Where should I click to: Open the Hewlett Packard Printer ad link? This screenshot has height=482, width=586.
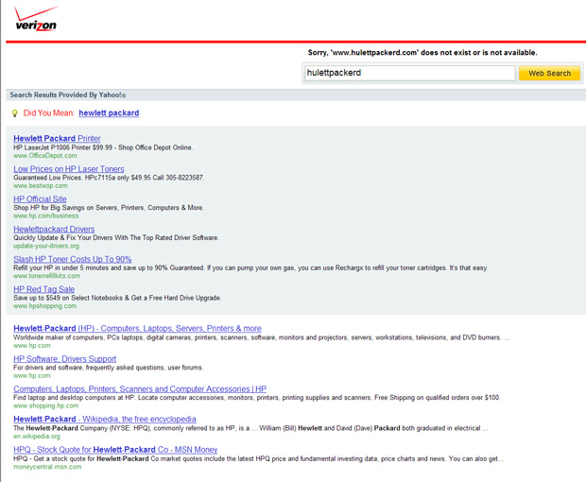coord(57,138)
